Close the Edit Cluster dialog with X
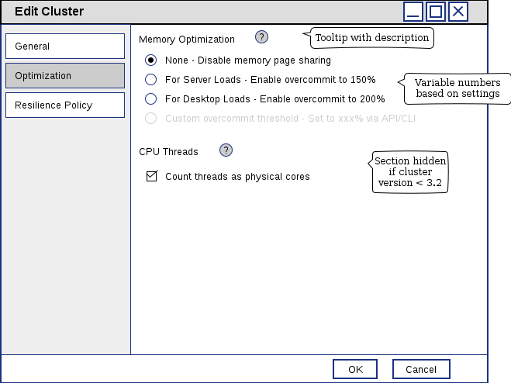The width and height of the screenshot is (511, 383). (x=458, y=12)
